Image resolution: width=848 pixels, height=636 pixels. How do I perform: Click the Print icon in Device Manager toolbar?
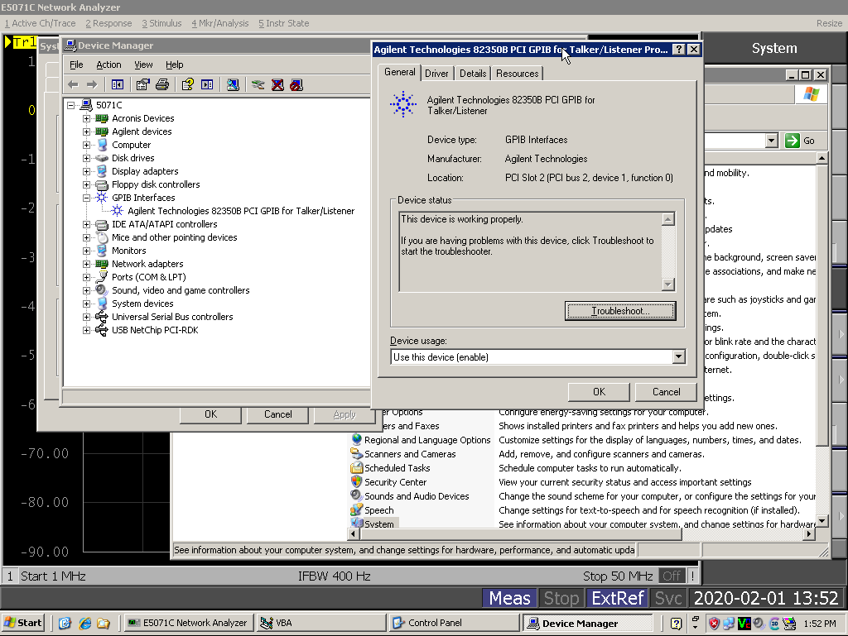pos(162,84)
